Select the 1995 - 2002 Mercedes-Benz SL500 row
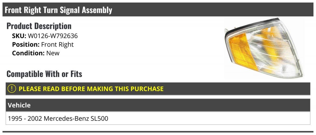316x135 pixels. tap(158, 118)
